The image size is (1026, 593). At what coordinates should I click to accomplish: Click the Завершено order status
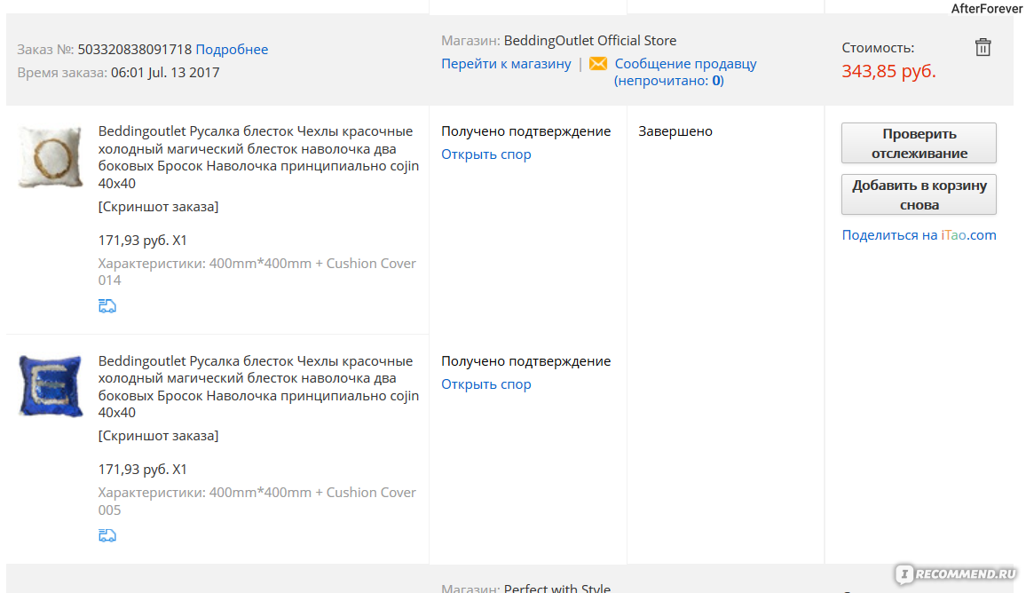[675, 130]
